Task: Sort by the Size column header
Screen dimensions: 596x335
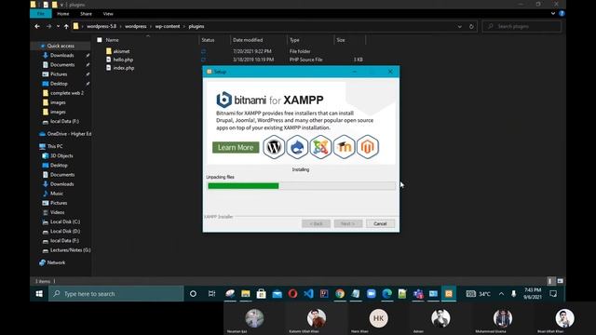Action: [x=341, y=40]
